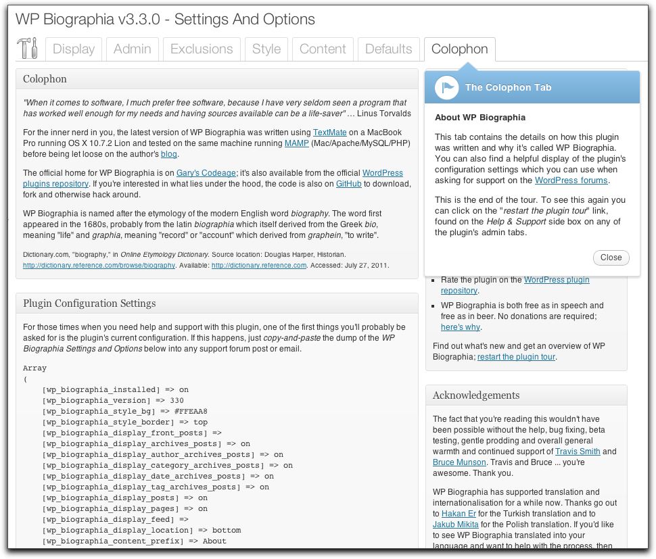Click the Plugin Configuration Settings header

89,303
